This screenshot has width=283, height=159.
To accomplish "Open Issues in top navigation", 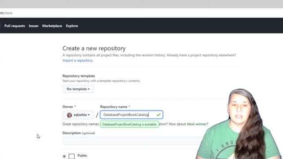I will tap(34, 26).
